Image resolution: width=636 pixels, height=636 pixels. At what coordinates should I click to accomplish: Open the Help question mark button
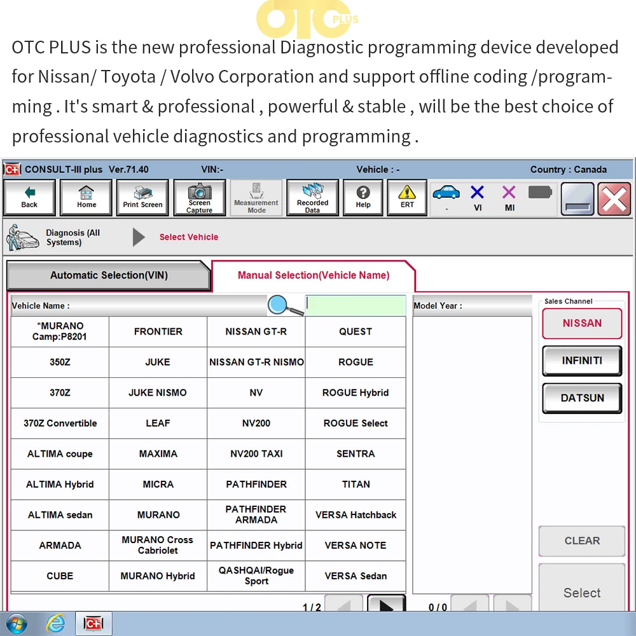pos(363,198)
